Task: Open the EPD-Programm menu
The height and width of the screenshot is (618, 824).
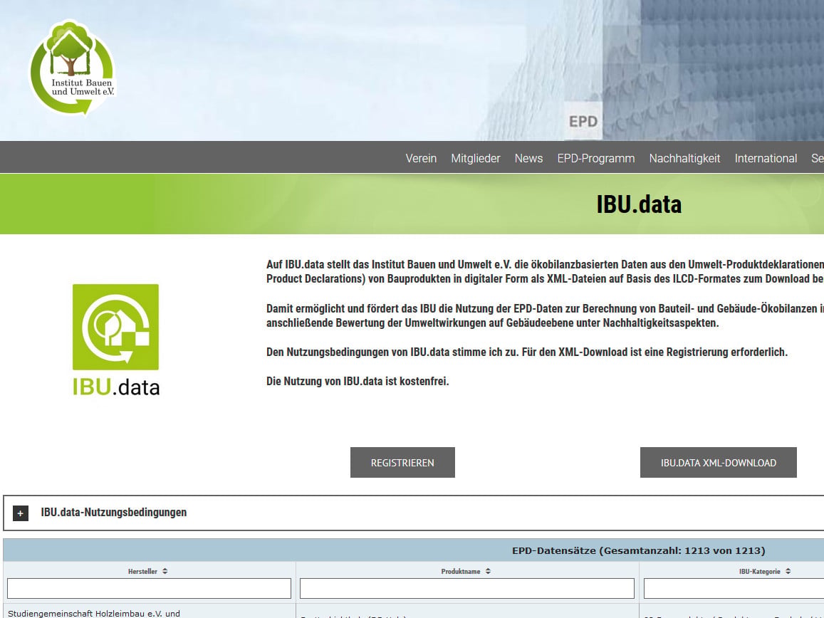Action: 596,158
